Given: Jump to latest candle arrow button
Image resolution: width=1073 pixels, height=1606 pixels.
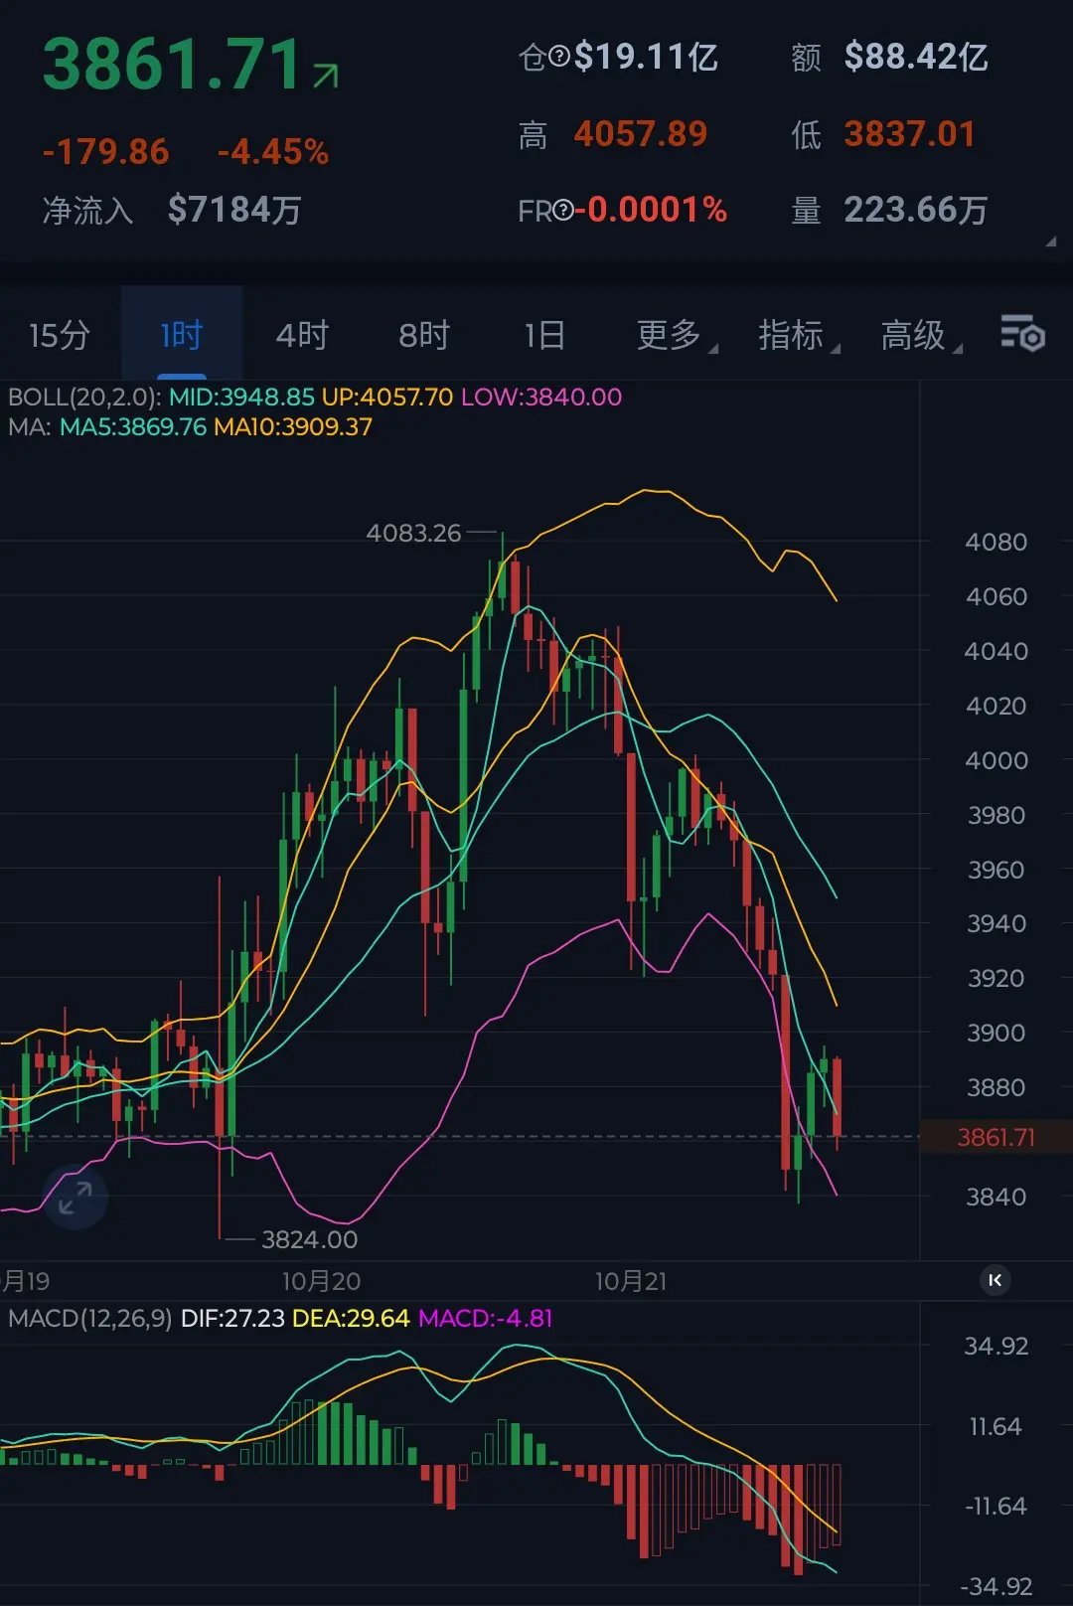Looking at the screenshot, I should 995,1280.
